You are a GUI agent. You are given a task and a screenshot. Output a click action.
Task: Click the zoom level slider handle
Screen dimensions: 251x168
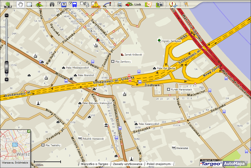(7, 66)
